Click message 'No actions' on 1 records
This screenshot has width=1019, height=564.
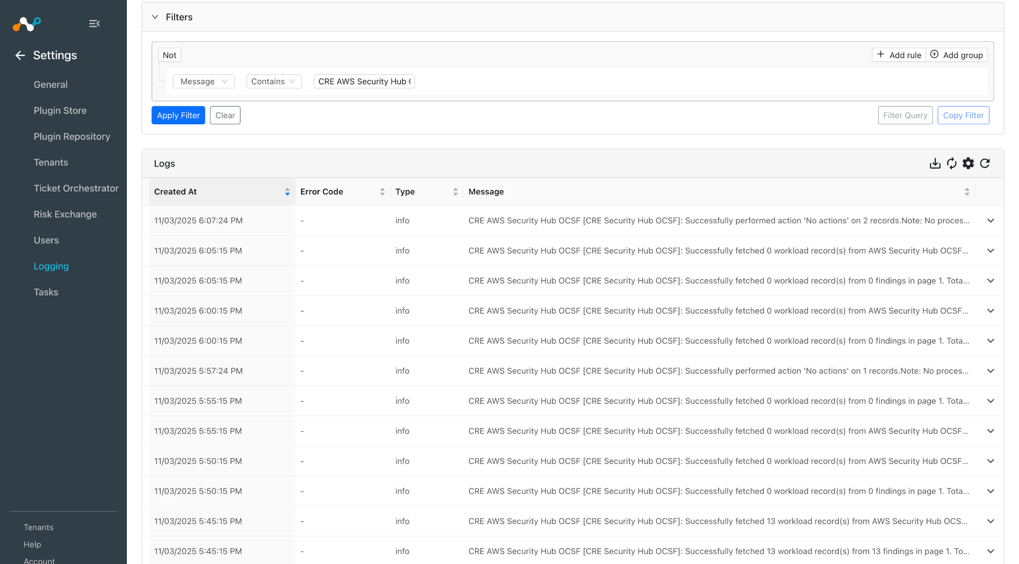[x=718, y=371]
